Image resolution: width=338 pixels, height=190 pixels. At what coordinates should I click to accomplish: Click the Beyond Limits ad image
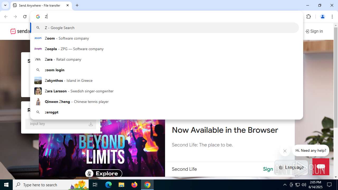(102, 148)
